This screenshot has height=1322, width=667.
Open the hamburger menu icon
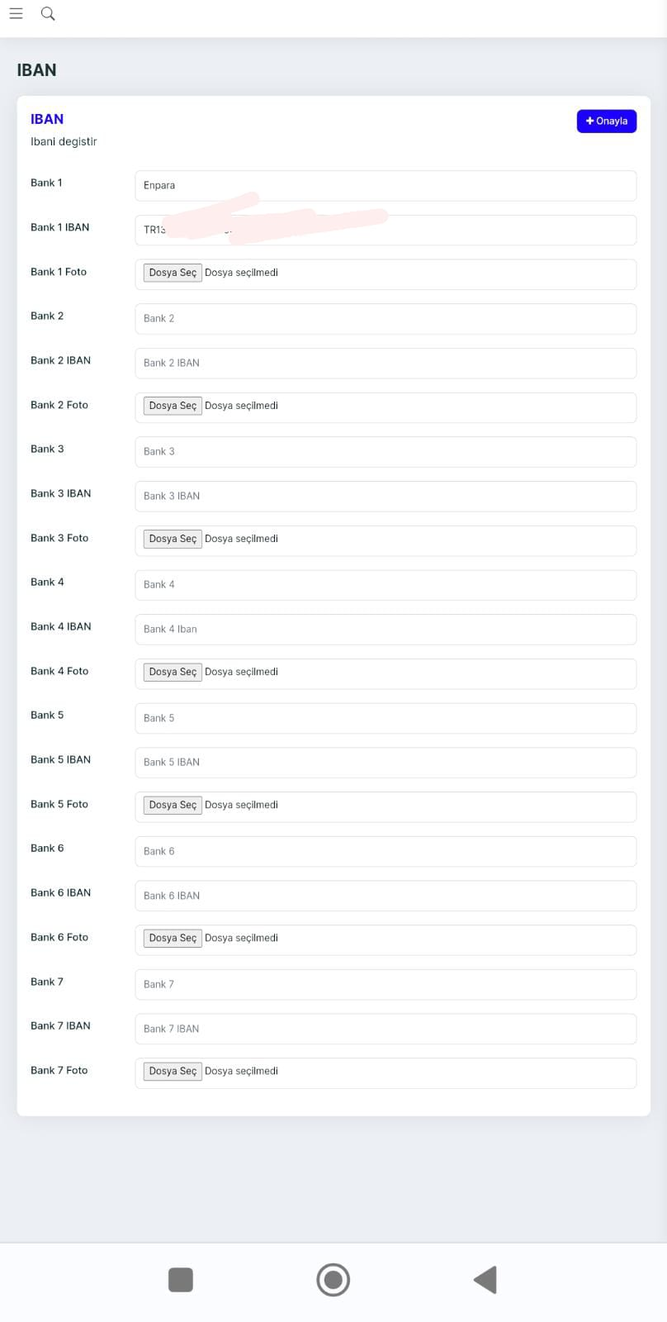[x=16, y=13]
